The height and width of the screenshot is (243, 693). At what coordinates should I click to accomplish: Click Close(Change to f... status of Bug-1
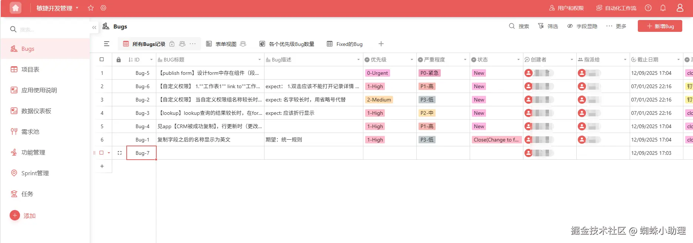pos(496,140)
